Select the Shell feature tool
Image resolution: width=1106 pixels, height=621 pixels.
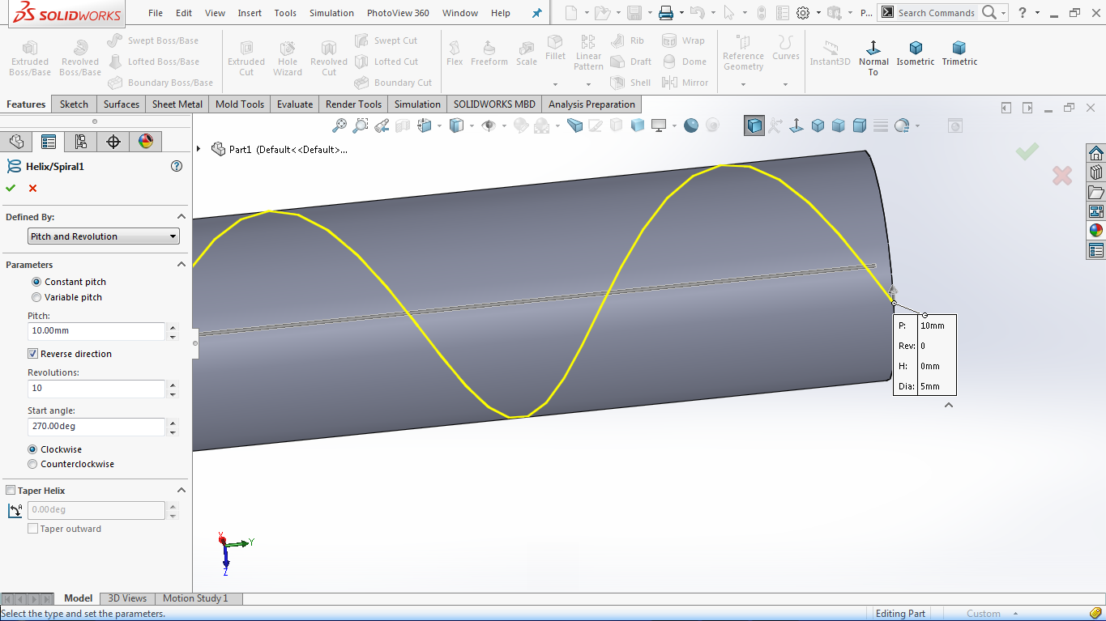[x=630, y=82]
